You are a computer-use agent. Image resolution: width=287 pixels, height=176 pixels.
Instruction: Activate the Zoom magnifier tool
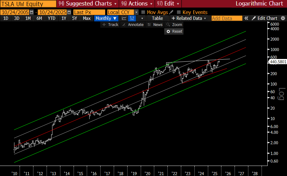pyautogui.click(x=174, y=25)
